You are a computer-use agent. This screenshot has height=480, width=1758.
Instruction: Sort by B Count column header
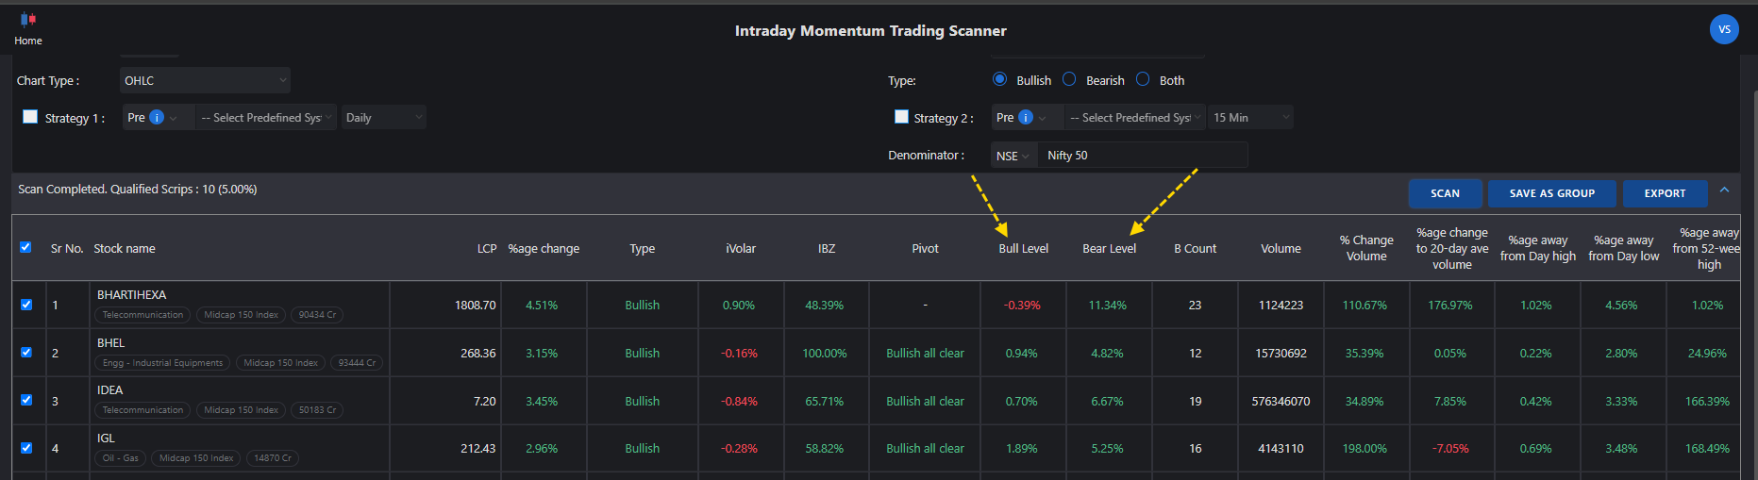(1196, 249)
